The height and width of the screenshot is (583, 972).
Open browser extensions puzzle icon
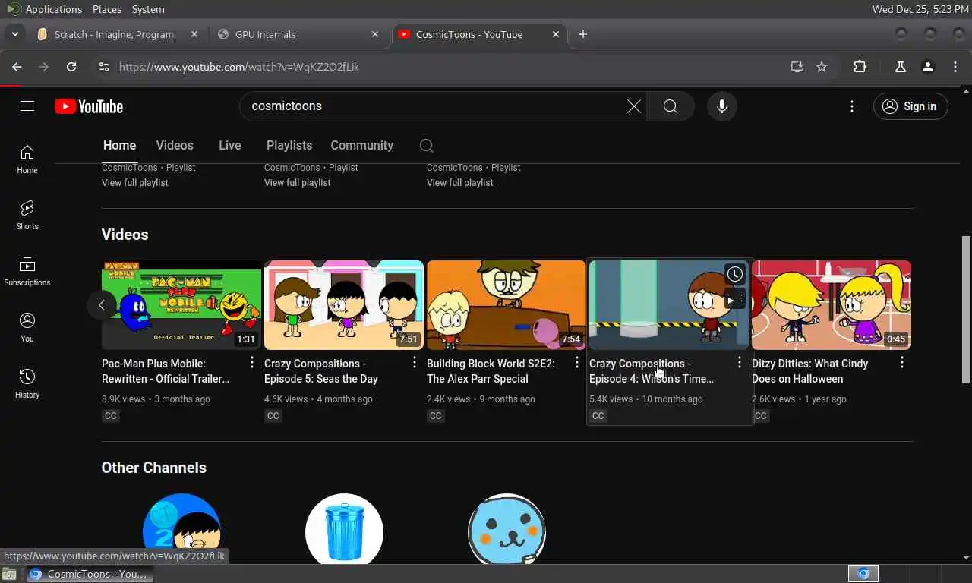click(860, 67)
